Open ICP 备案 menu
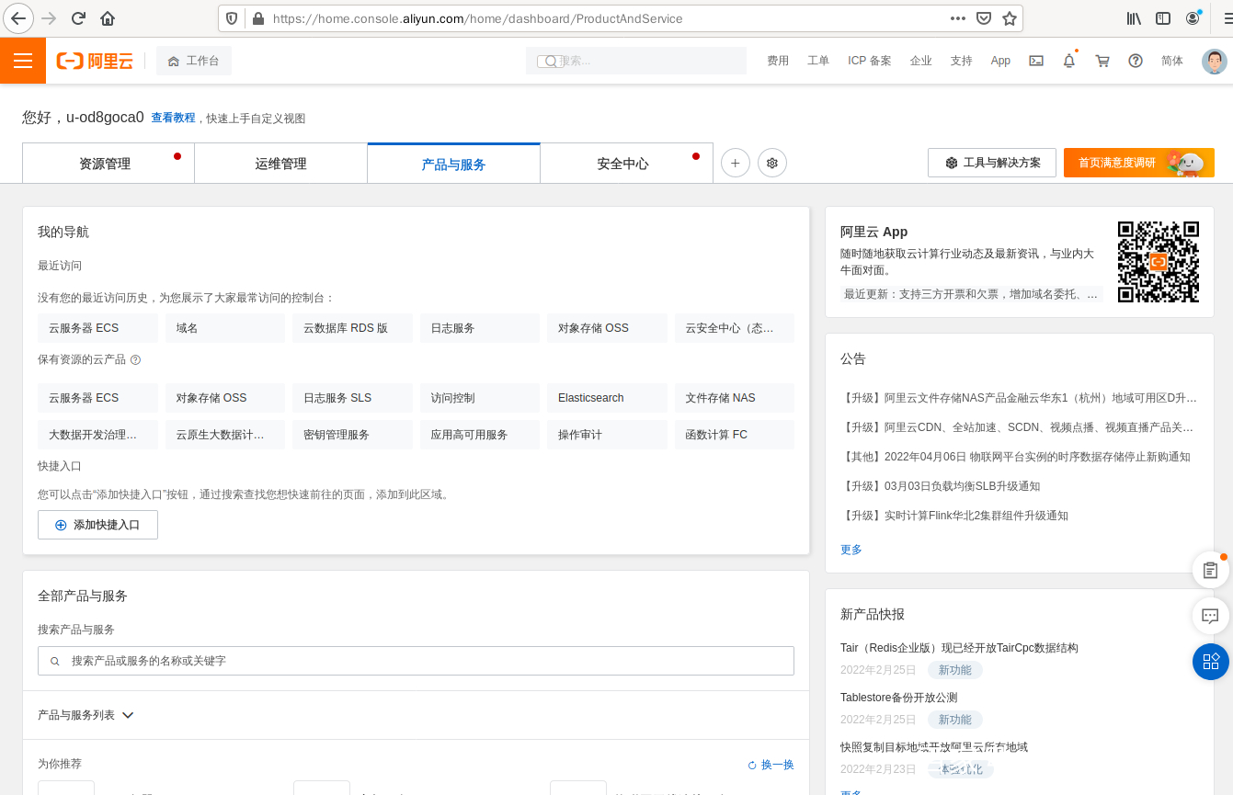Screen dimensions: 1233x795 coord(870,61)
